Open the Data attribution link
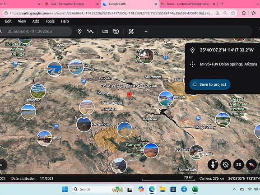 [x=23, y=178]
